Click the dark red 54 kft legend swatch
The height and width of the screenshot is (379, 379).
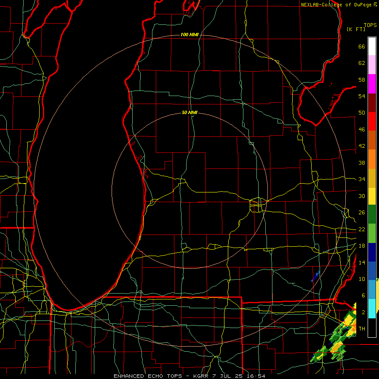pyautogui.click(x=372, y=102)
